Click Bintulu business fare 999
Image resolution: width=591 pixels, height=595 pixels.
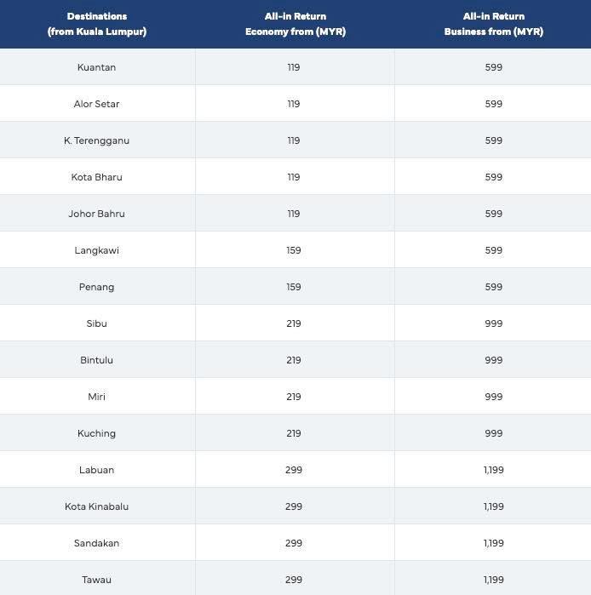point(493,360)
